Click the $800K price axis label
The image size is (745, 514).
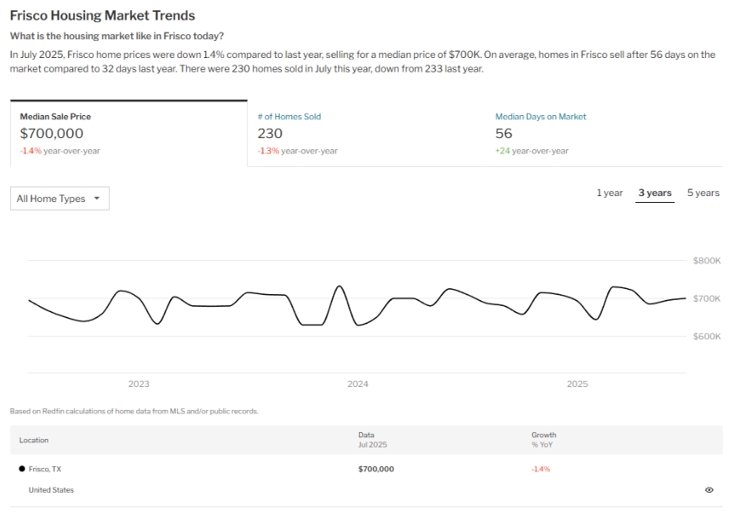tap(707, 261)
